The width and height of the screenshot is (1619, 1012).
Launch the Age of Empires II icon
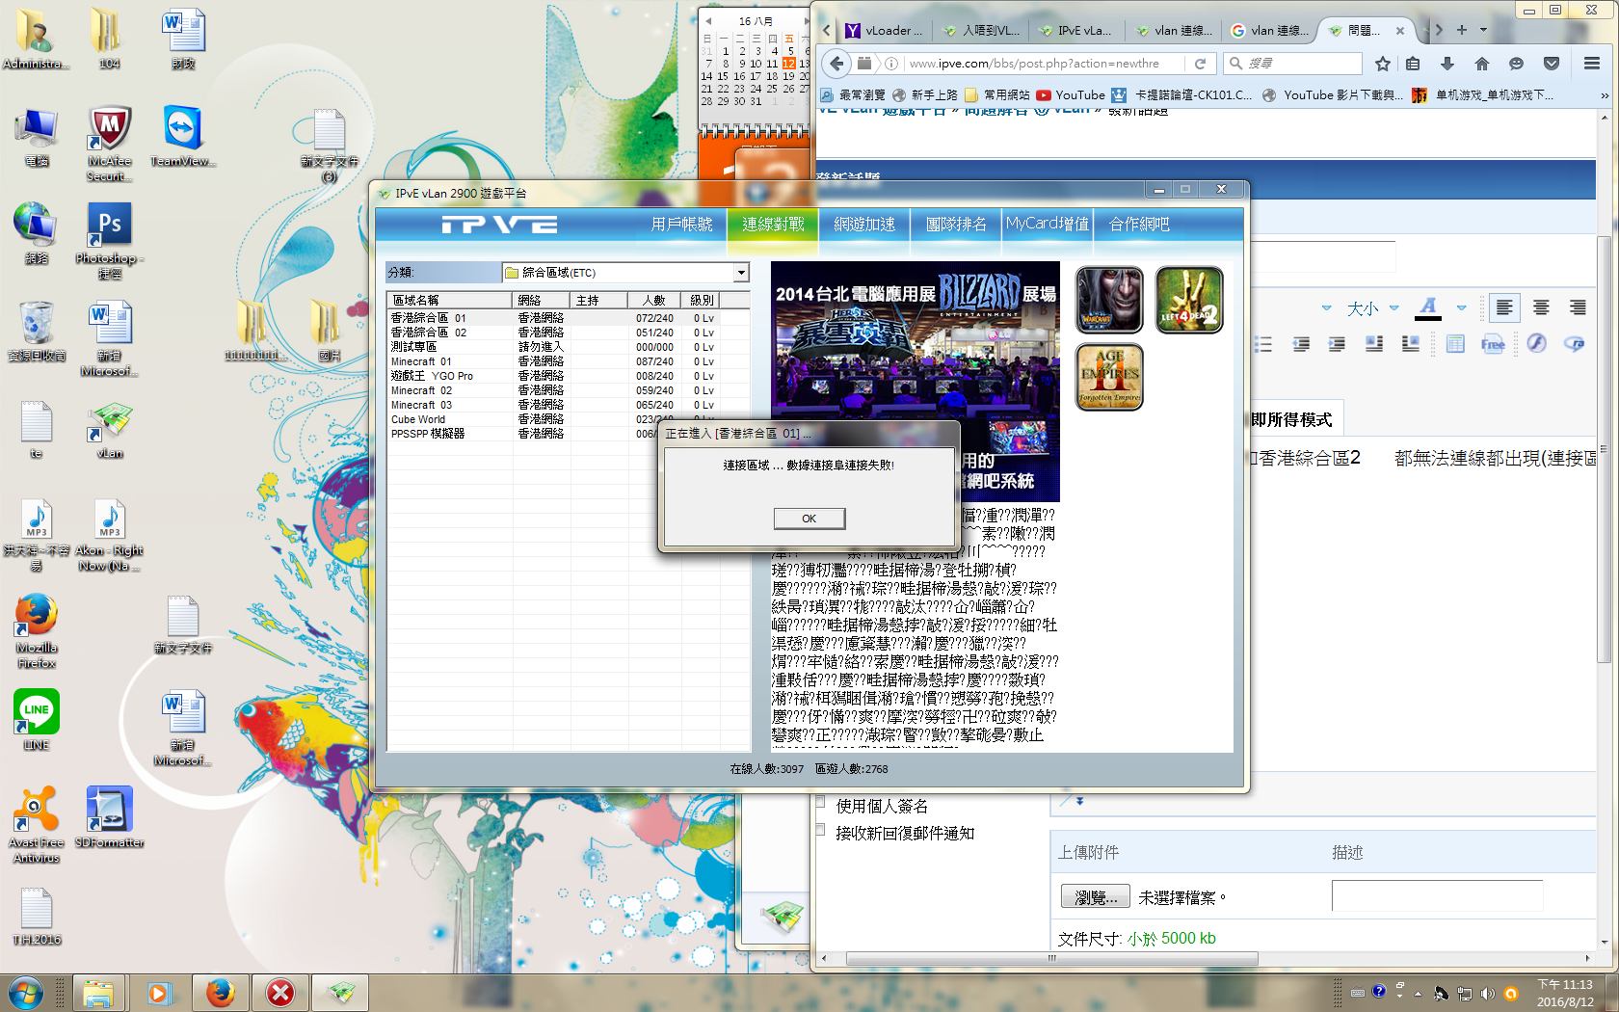pos(1109,377)
